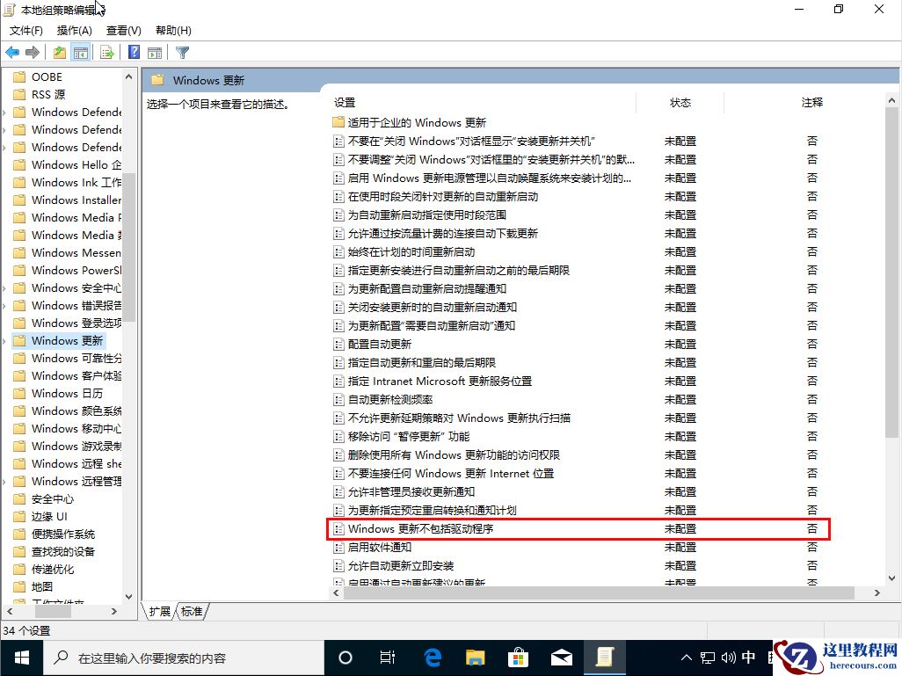Viewport: 902px width, 676px height.
Task: Click the back navigation arrow icon
Action: [x=11, y=52]
